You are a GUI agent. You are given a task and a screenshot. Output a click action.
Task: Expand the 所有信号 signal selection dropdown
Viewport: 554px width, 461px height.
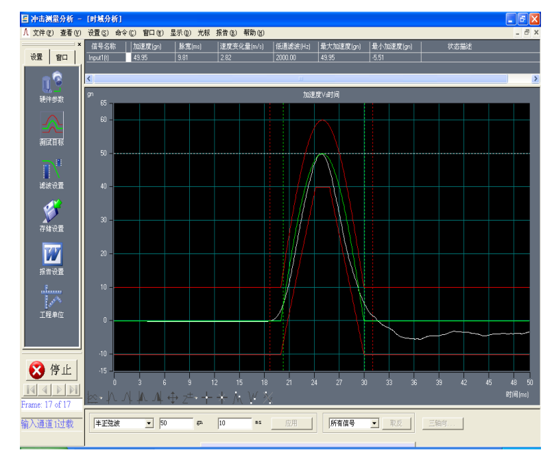coord(374,424)
